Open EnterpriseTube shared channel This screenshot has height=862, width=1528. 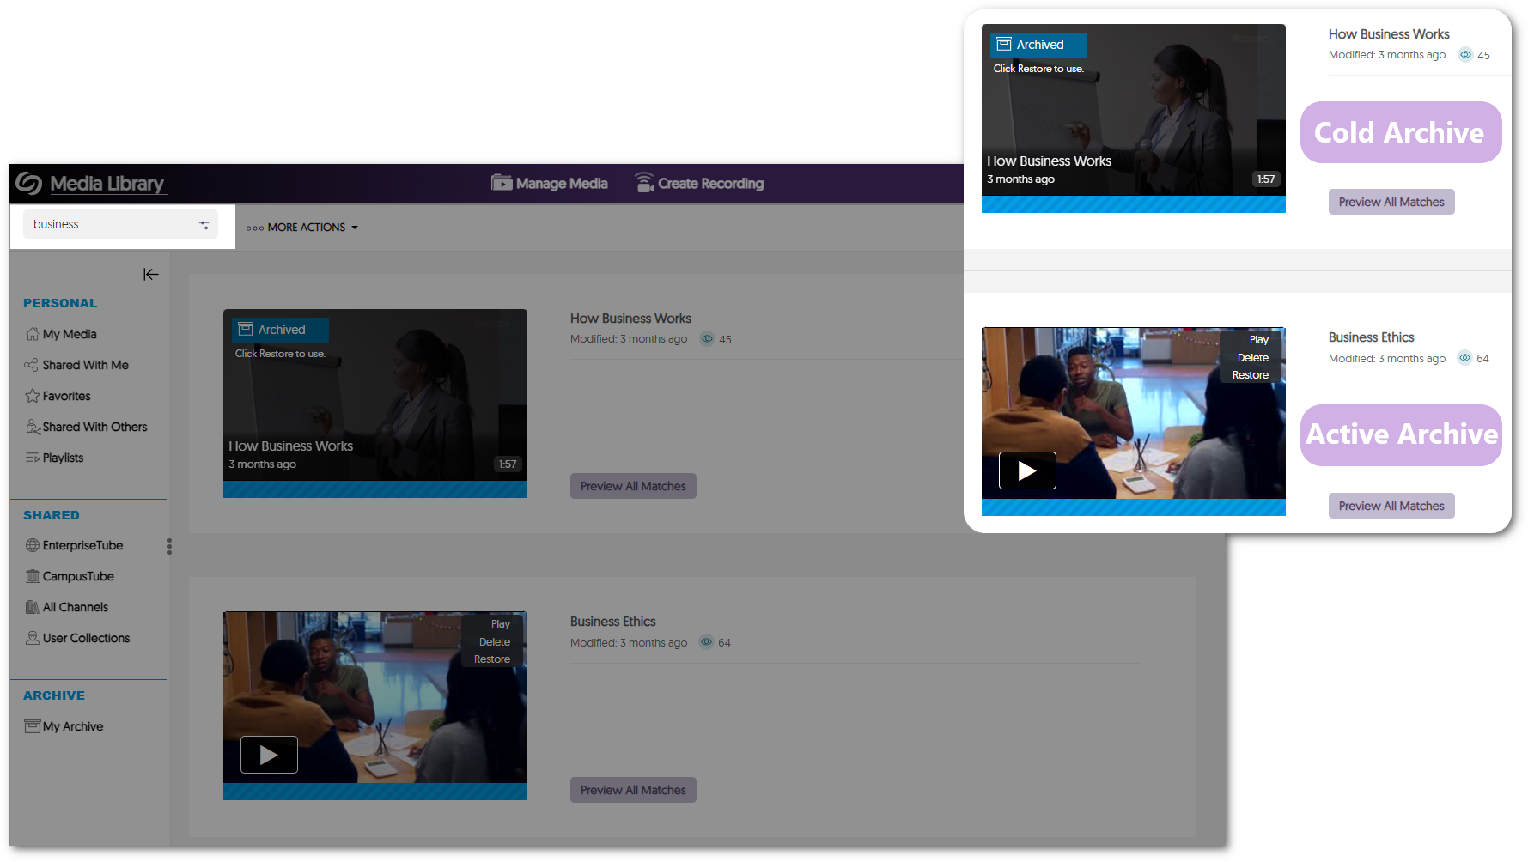[82, 545]
